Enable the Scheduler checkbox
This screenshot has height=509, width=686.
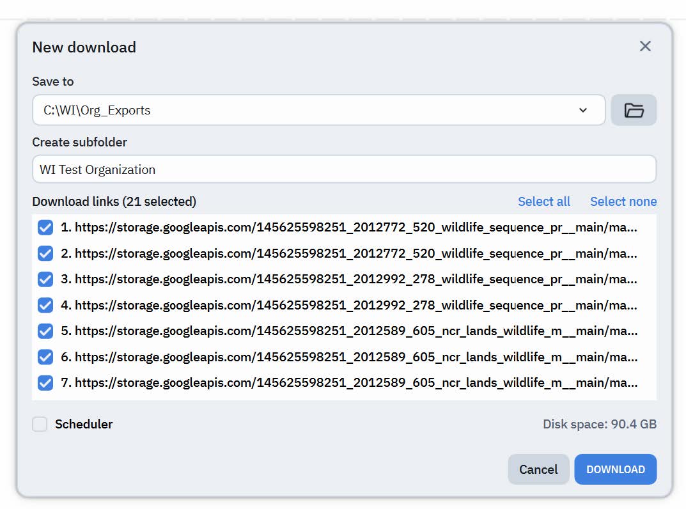tap(40, 424)
